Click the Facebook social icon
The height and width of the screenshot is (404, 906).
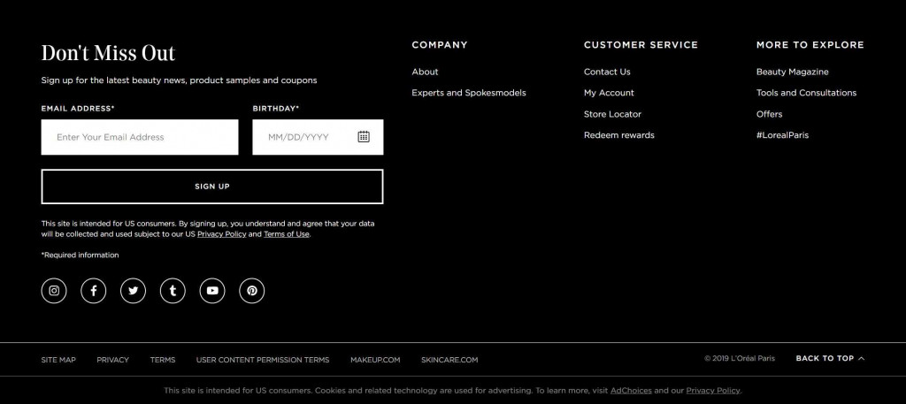tap(94, 291)
